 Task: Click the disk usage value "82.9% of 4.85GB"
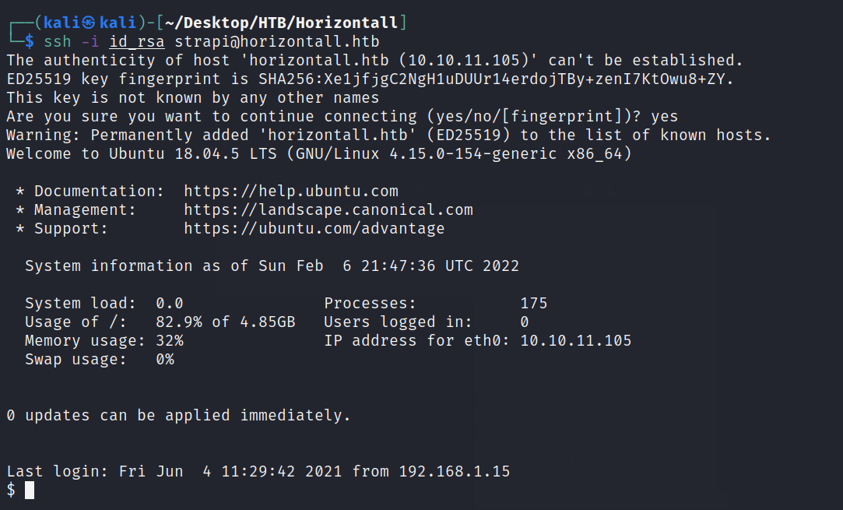click(230, 322)
